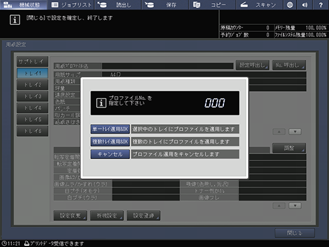The height and width of the screenshot is (247, 329).
Task: Click the 原稿カウンター value
Action: pos(268,28)
